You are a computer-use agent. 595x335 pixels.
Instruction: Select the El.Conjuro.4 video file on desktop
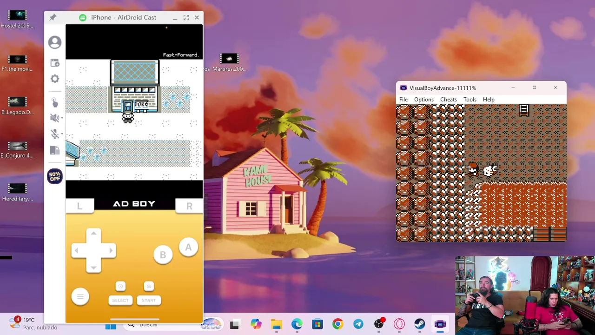(x=18, y=149)
